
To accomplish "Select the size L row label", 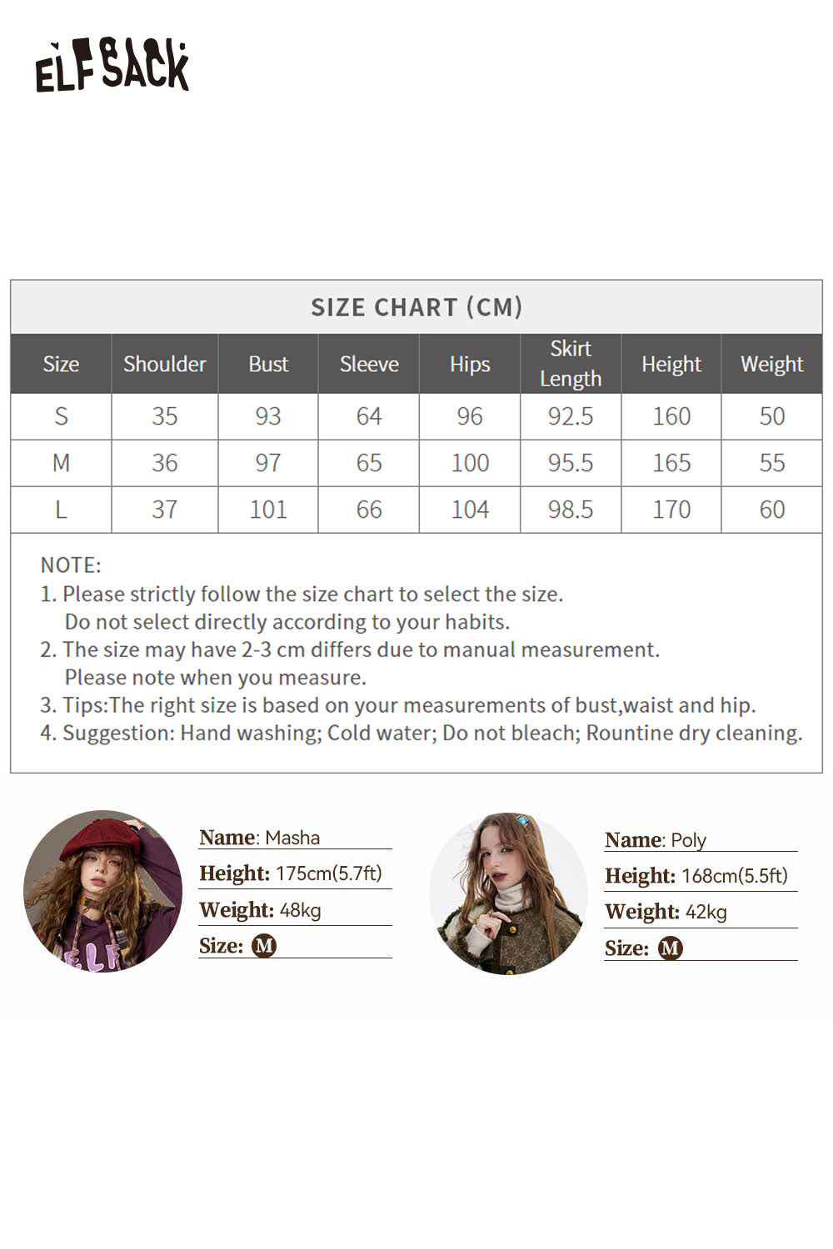I will coord(61,510).
